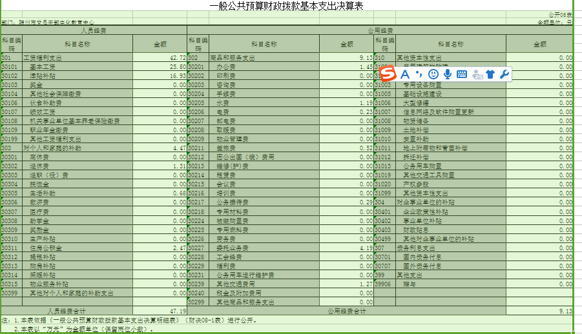Select the table title 一般公共预算财政拨款基本支出决算表
This screenshot has width=582, height=334.
pyautogui.click(x=286, y=6)
